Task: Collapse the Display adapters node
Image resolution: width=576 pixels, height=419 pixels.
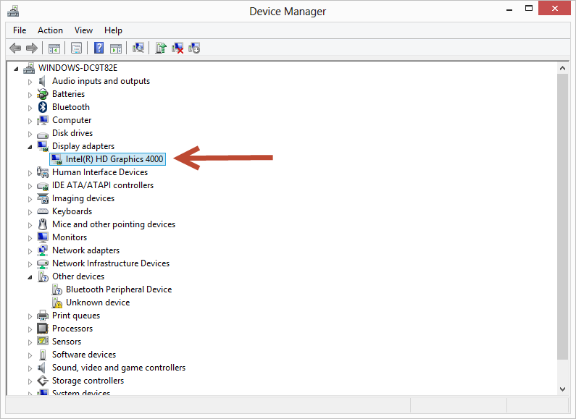Action: point(30,146)
